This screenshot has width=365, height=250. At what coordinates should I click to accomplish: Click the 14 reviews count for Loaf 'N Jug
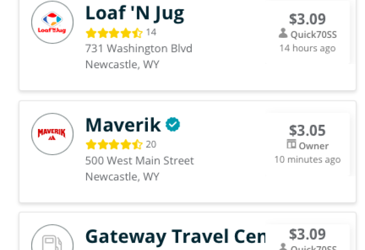coord(151,32)
